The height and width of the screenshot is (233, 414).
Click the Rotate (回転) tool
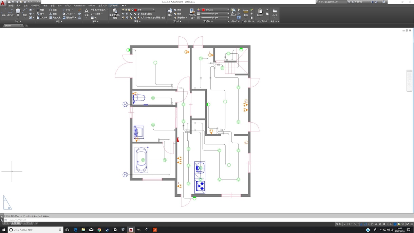53,10
